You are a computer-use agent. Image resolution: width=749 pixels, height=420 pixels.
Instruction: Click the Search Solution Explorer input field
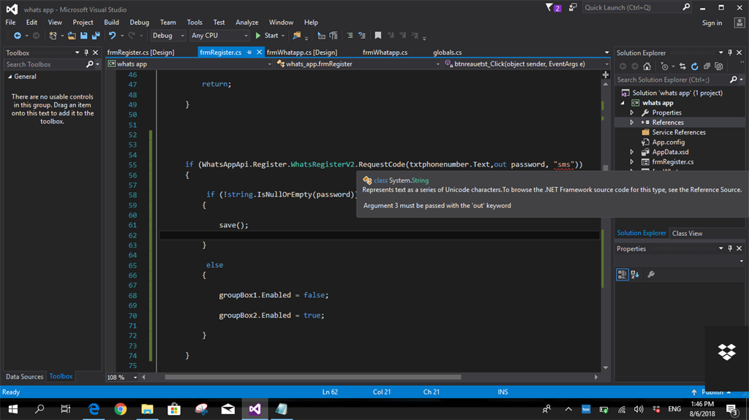click(672, 80)
